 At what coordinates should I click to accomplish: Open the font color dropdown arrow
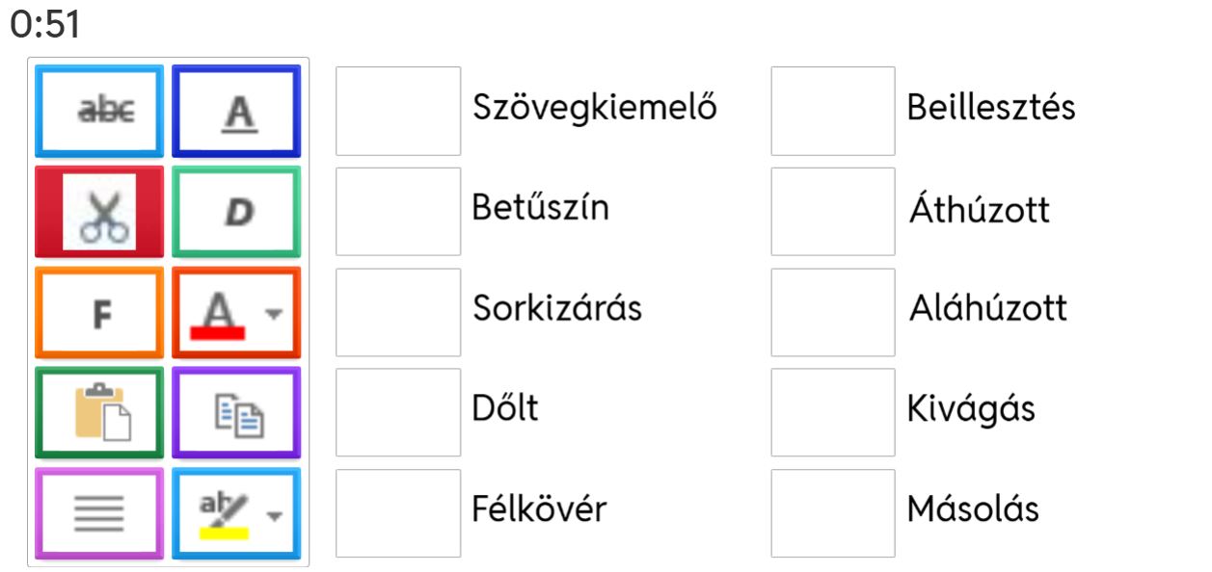(x=273, y=313)
